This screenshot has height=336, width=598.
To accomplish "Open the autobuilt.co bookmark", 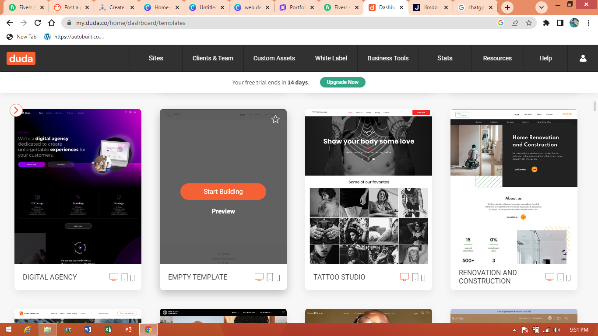I will (x=74, y=37).
